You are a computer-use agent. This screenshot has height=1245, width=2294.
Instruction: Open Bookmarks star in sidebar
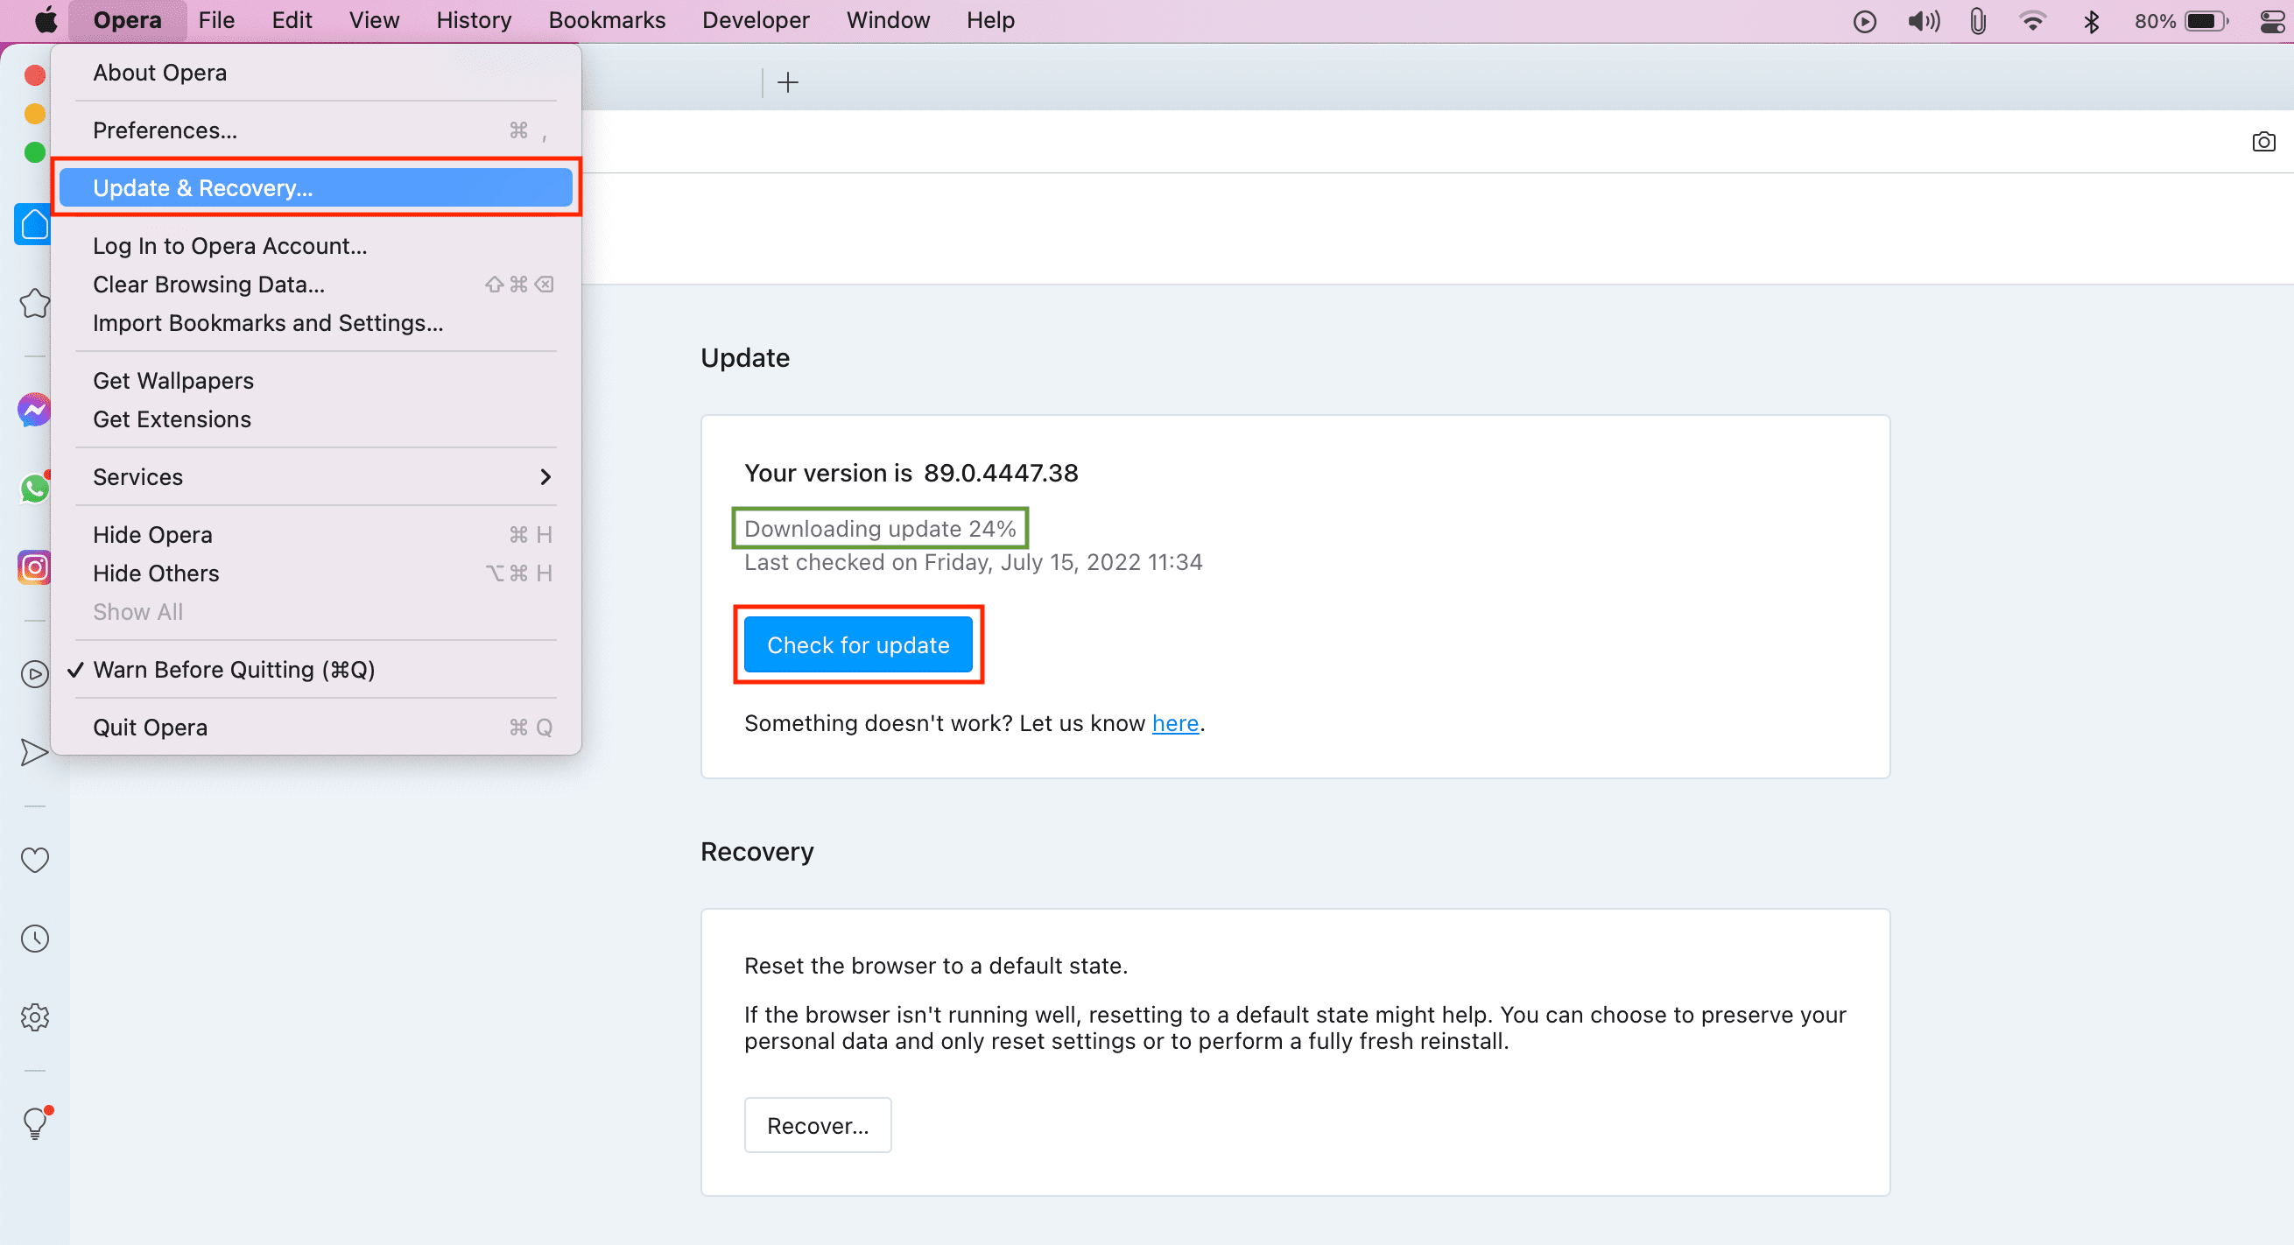click(x=35, y=304)
